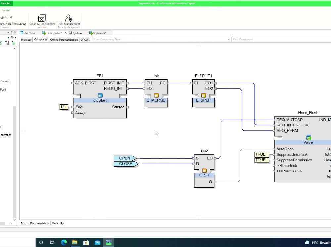Click the REDO_INIT output of FB1
Screen dimensions: 331x247
tap(114, 89)
